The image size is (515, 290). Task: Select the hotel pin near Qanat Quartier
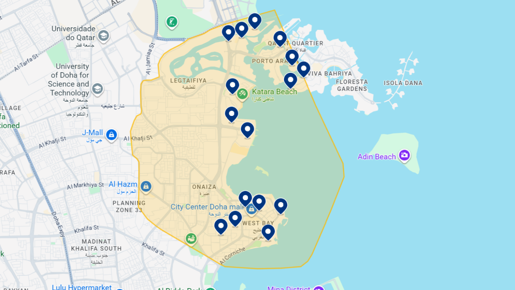click(280, 38)
